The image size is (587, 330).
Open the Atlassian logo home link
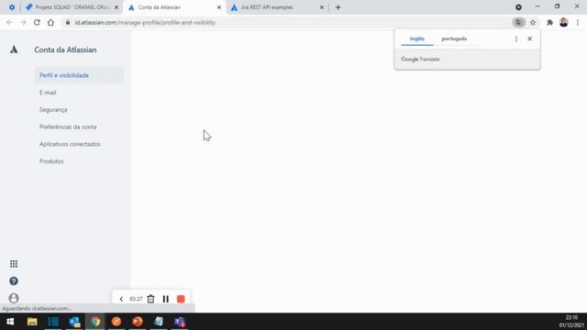click(14, 49)
